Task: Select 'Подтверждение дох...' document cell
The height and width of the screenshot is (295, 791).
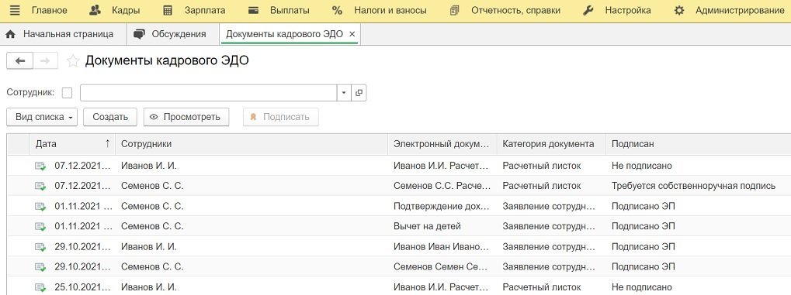Action: pyautogui.click(x=442, y=206)
